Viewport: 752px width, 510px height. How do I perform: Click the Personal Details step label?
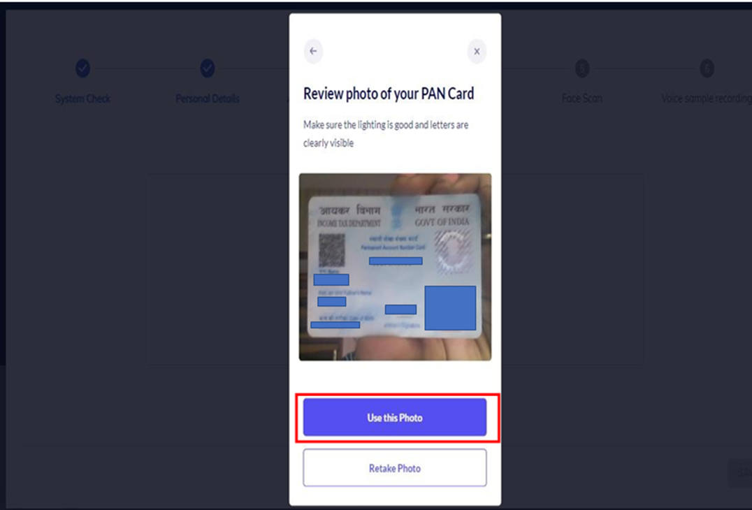207,99
